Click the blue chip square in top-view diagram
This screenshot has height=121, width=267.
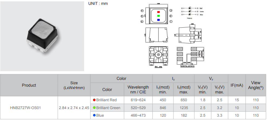158,20
